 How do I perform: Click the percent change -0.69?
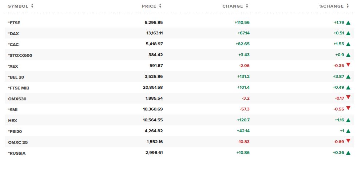(x=339, y=142)
